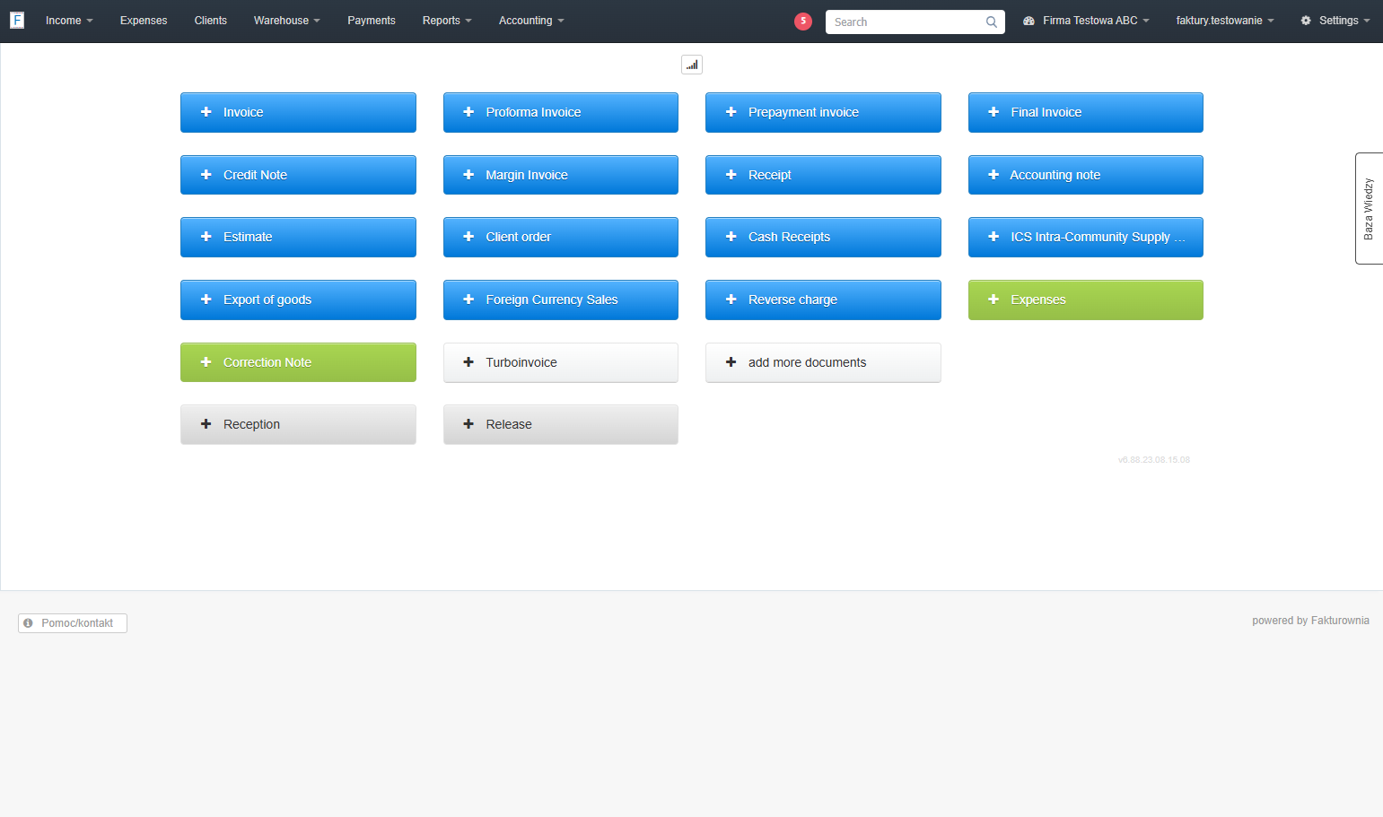Create a Reverse charge document

point(823,300)
